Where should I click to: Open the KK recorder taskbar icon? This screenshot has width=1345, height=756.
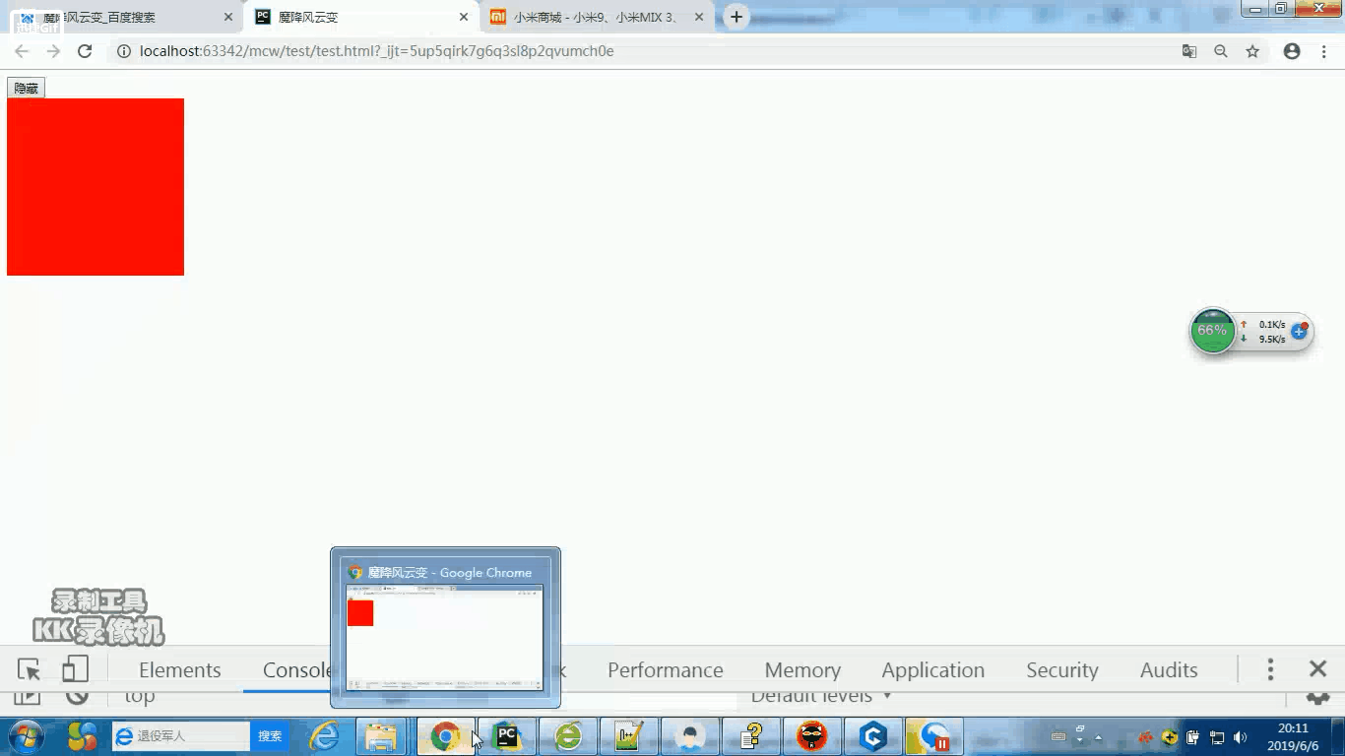934,736
